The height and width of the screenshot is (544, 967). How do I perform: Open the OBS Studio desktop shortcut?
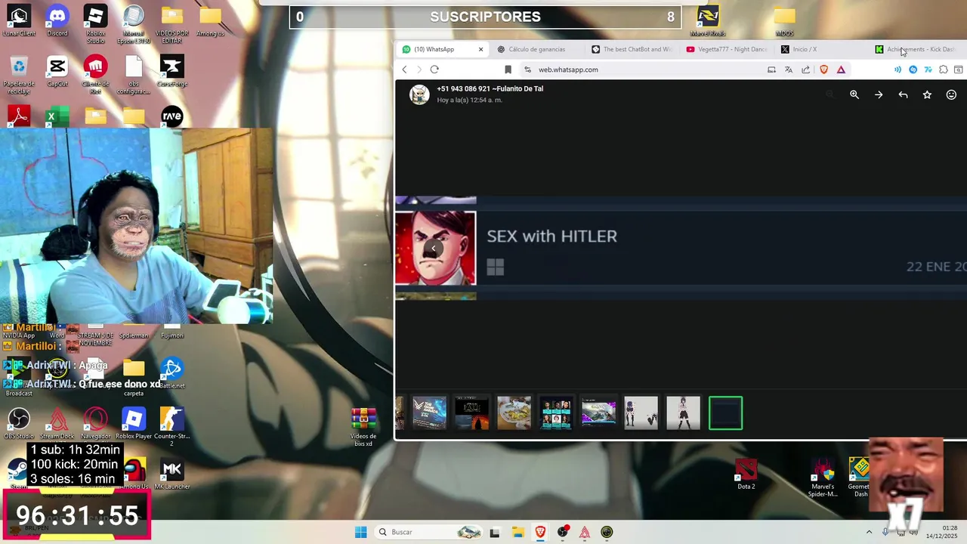click(19, 423)
